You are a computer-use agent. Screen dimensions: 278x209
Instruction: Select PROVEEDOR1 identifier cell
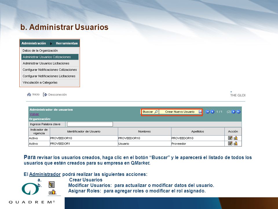tap(84, 144)
